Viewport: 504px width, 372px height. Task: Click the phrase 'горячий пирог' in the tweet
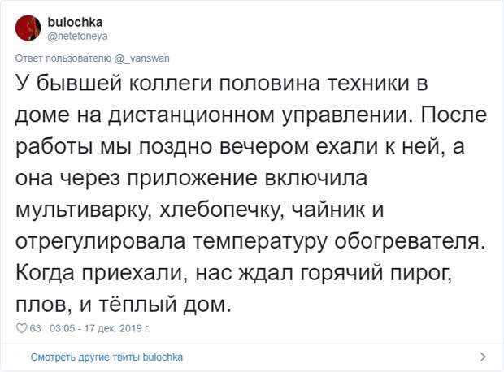pyautogui.click(x=376, y=273)
